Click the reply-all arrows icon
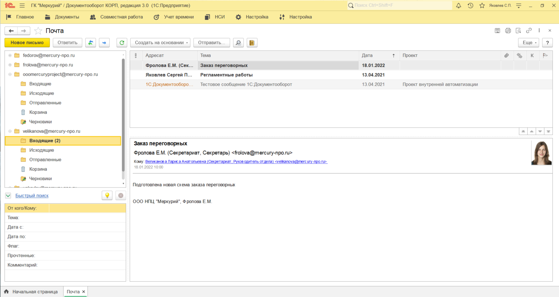 point(90,43)
